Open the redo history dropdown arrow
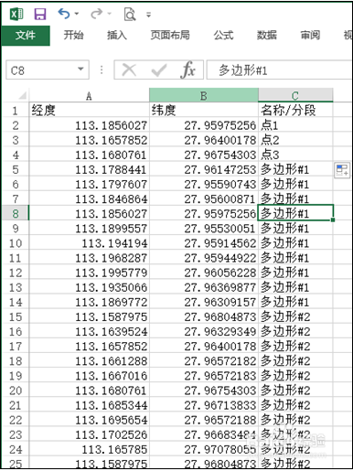Screen dimensions: 353x471 click(x=109, y=14)
